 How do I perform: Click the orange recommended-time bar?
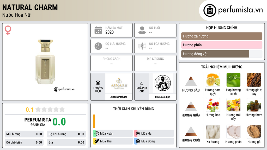(94, 121)
